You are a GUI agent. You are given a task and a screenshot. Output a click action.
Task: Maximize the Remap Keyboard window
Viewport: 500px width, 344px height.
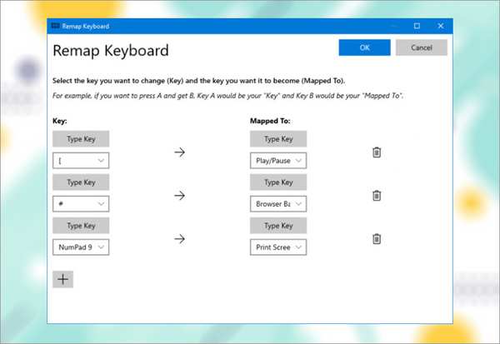(417, 26)
